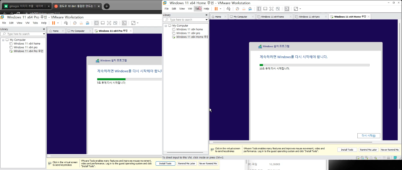Open Help menu in the Home window
The image size is (402, 170).
coord(207,9)
